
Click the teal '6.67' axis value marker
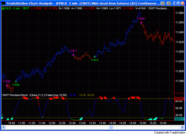tap(179, 119)
